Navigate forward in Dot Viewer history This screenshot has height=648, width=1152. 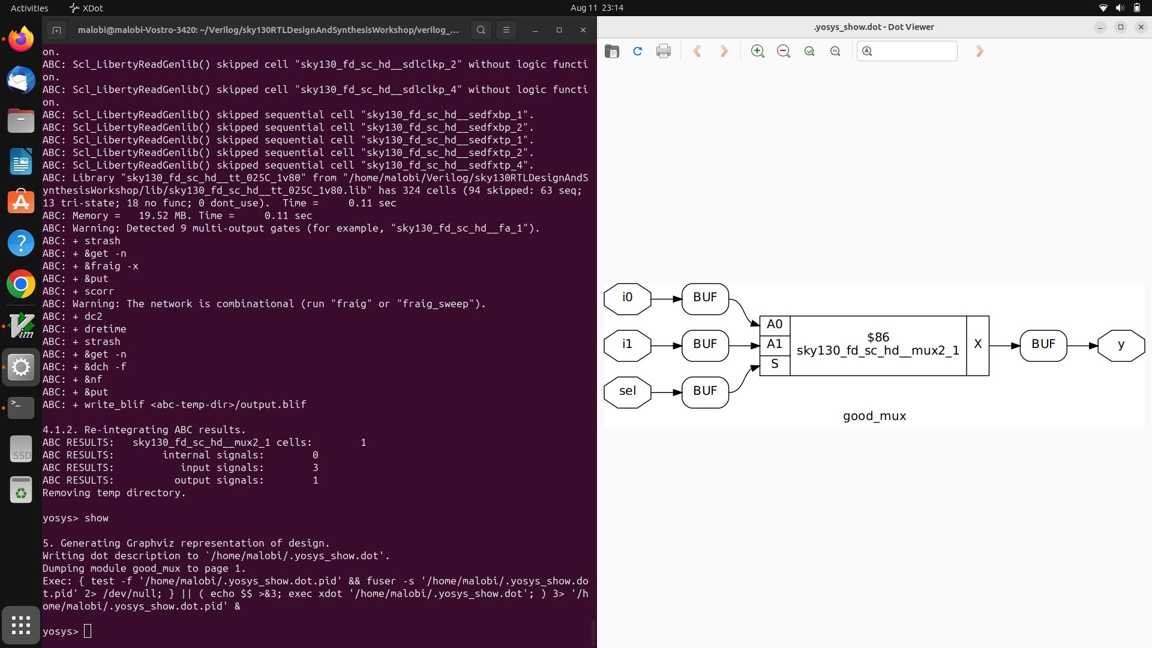(x=724, y=51)
